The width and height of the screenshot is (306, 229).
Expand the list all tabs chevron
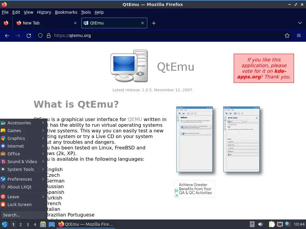pyautogui.click(x=300, y=23)
